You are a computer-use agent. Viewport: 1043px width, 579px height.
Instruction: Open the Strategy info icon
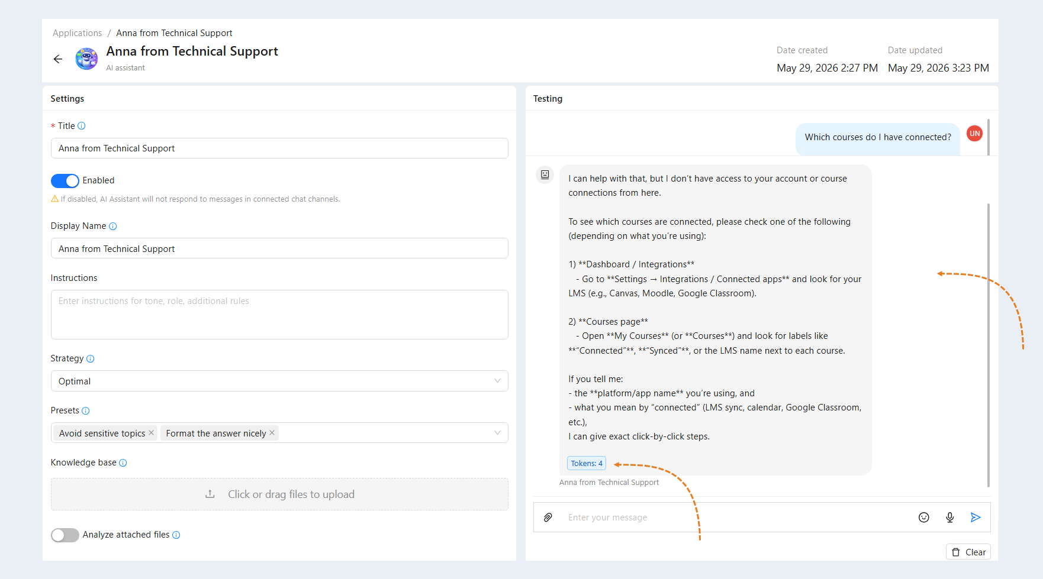click(x=91, y=359)
